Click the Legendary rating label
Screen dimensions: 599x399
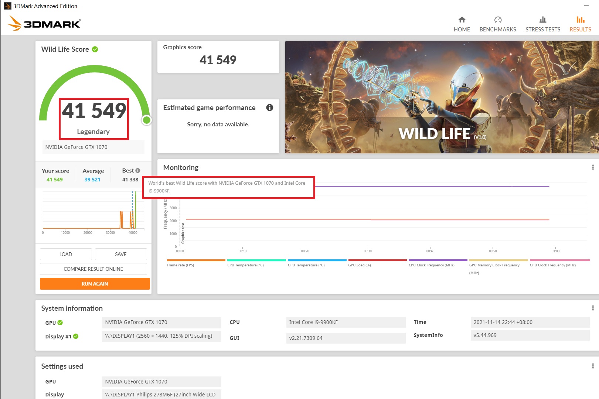pyautogui.click(x=93, y=132)
